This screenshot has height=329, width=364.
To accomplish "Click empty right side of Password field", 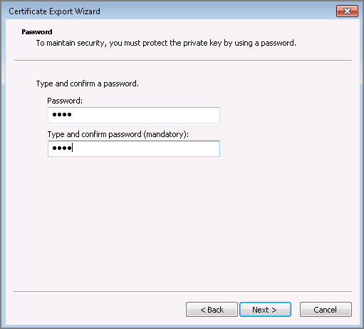I will click(166, 115).
